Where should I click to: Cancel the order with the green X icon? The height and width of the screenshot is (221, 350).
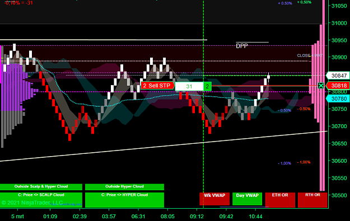pyautogui.click(x=321, y=86)
